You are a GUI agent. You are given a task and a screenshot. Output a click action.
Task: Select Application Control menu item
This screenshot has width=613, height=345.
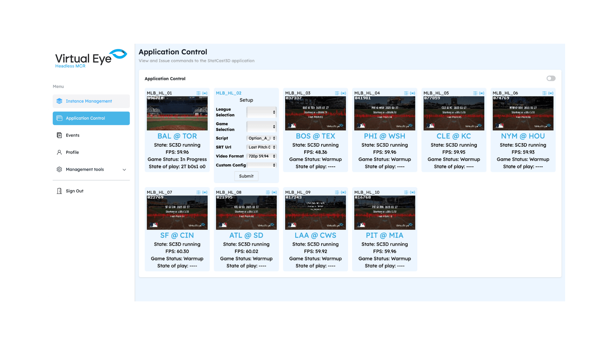click(x=91, y=118)
